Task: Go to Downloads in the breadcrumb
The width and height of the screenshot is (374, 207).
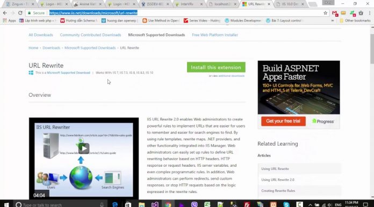Action: [51, 48]
